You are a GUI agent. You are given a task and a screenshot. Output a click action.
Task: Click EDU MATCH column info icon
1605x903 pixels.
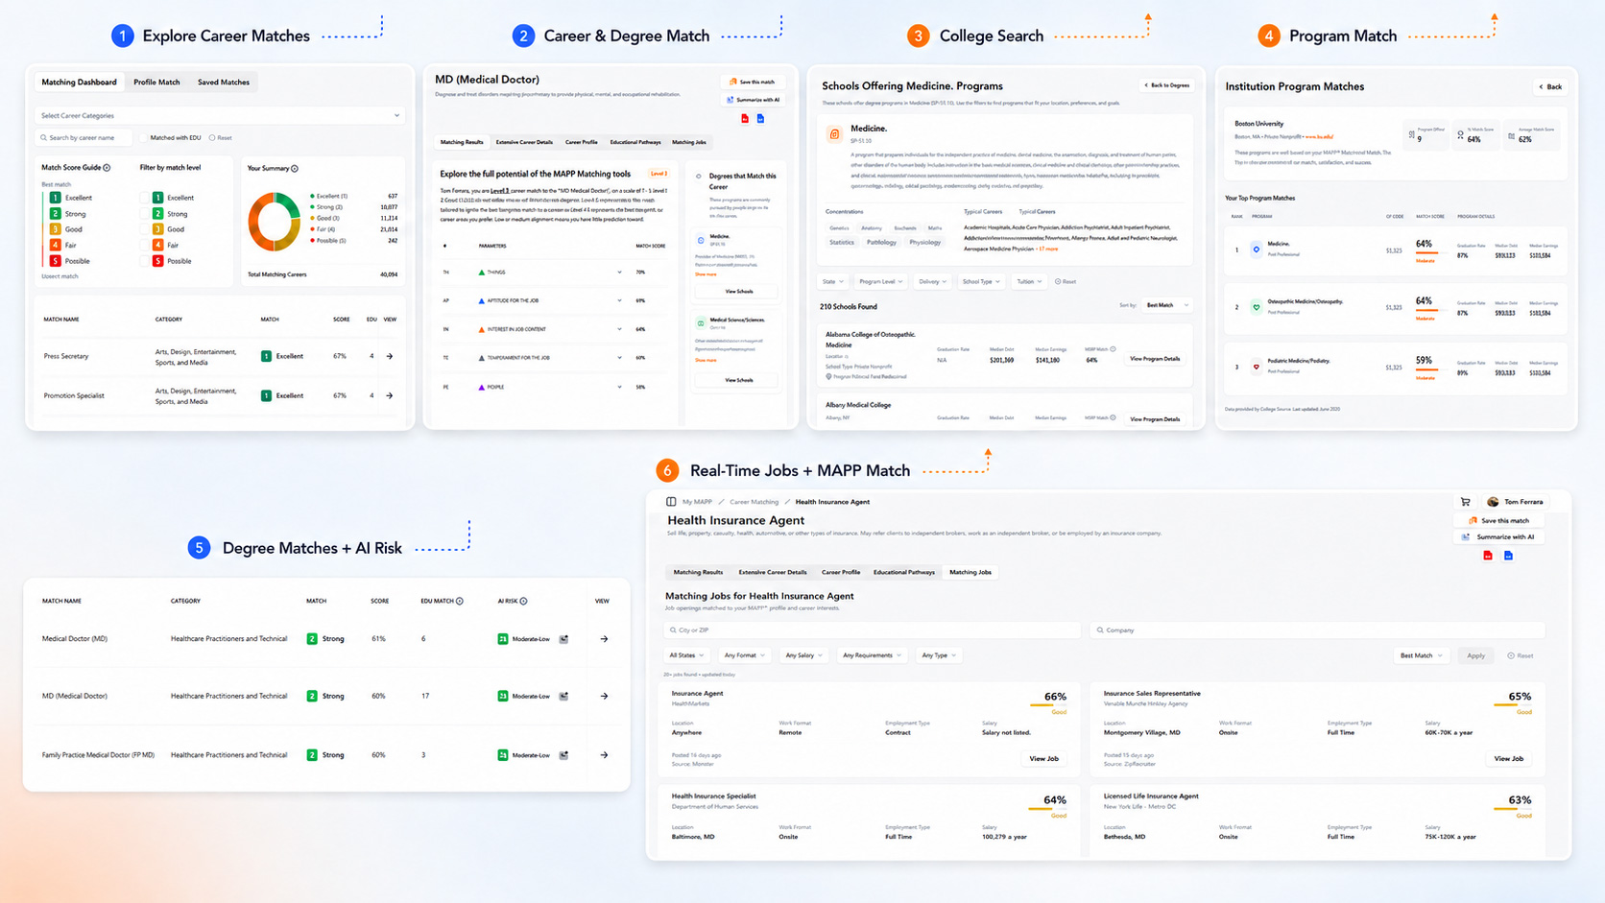460,602
